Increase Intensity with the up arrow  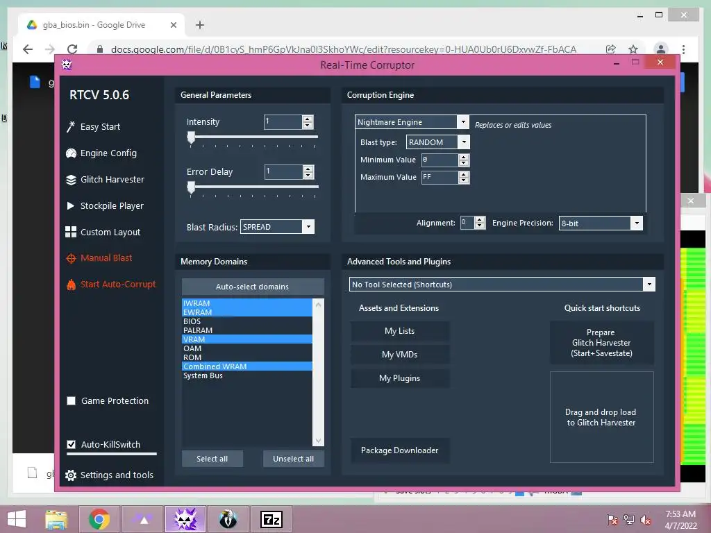coord(308,119)
